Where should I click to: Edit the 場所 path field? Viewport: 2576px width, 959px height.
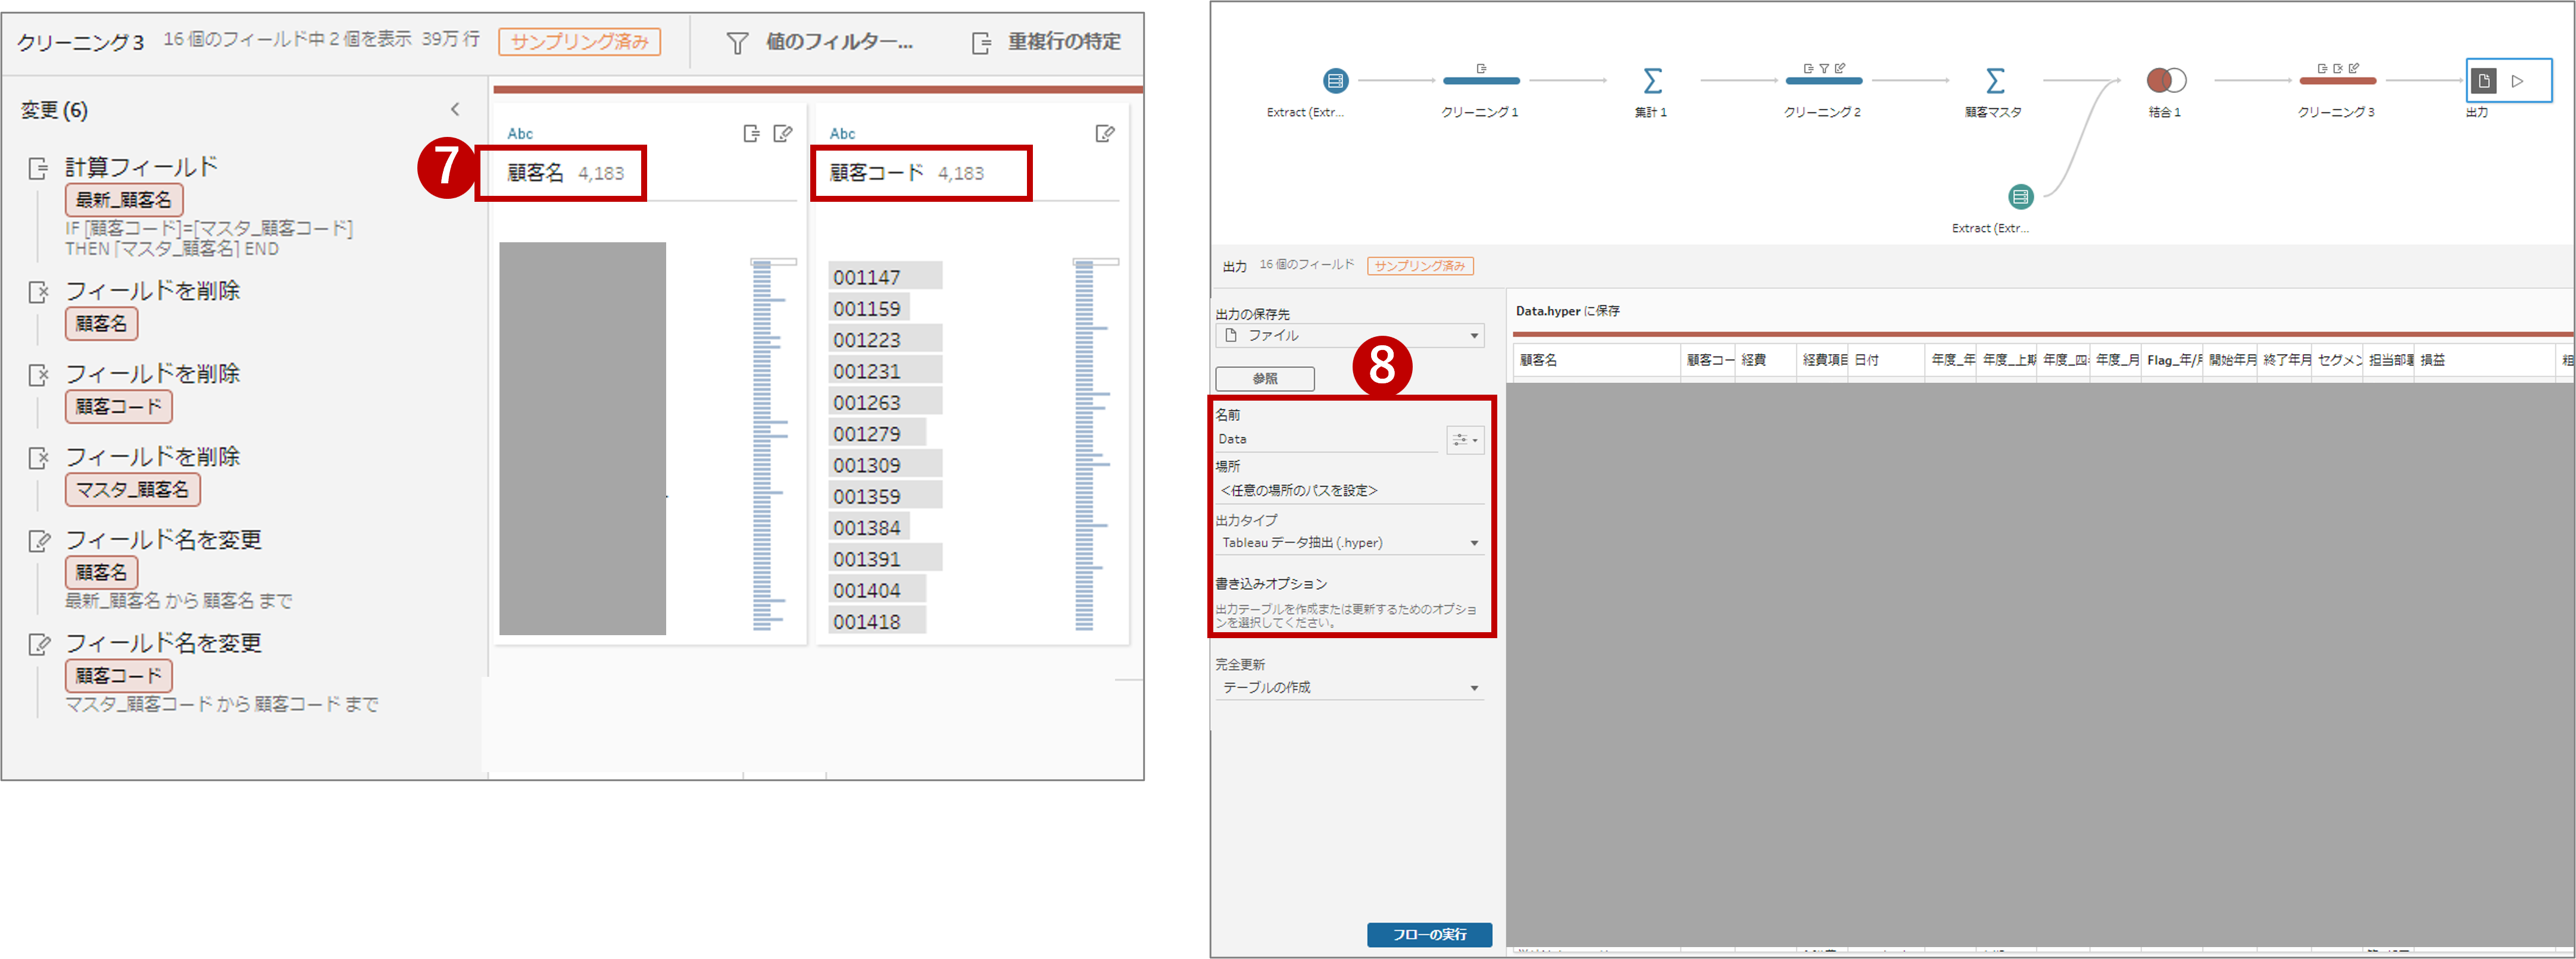(x=1349, y=490)
